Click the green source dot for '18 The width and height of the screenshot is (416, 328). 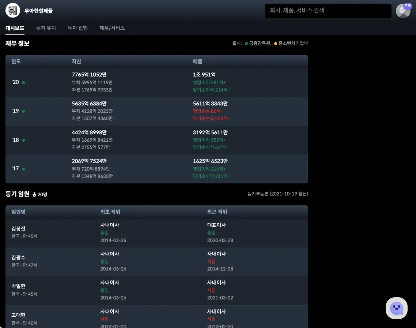pyautogui.click(x=23, y=140)
